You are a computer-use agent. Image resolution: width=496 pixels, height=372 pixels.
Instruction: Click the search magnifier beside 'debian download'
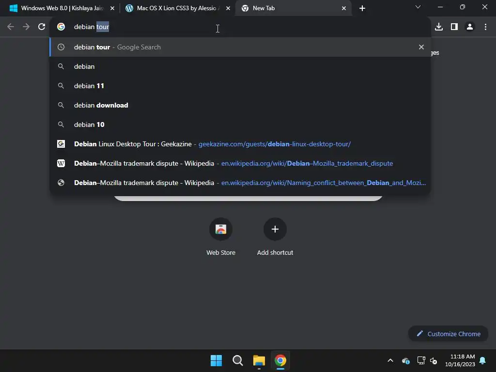[61, 105]
